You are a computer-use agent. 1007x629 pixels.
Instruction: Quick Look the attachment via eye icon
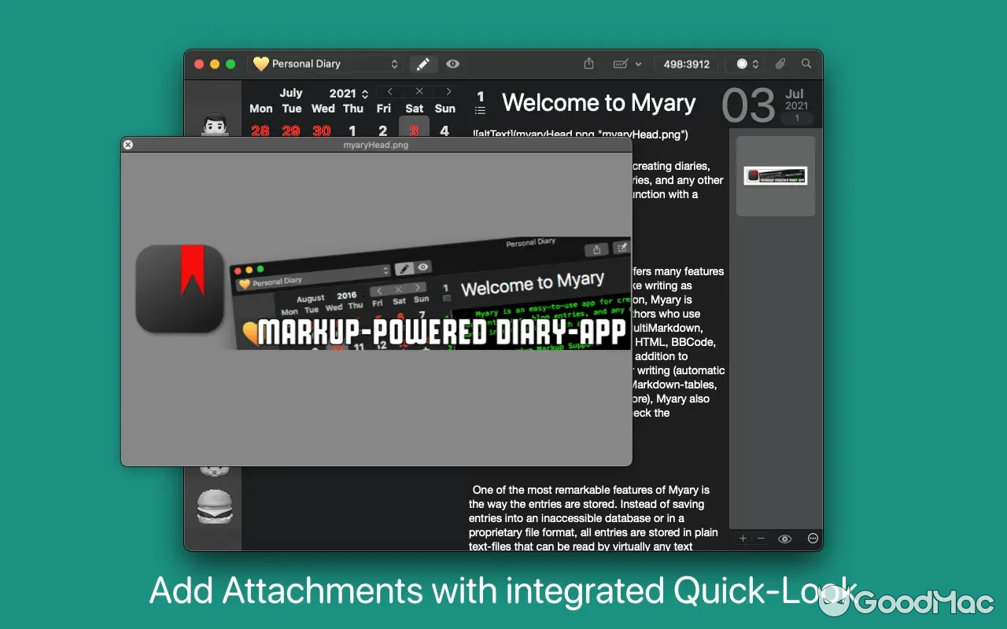point(784,539)
